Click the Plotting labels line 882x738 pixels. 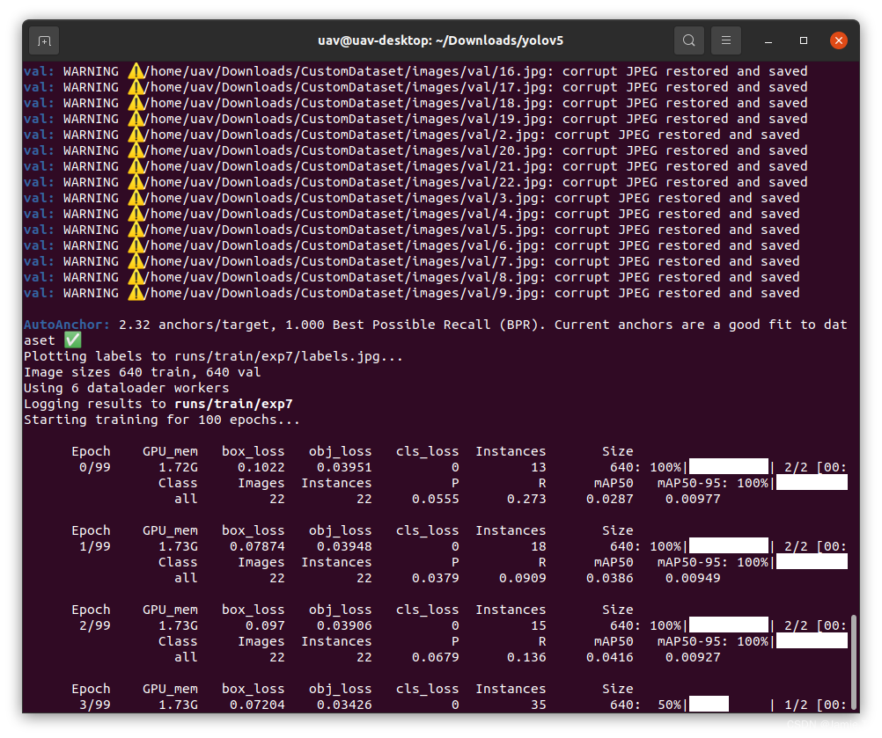[213, 357]
